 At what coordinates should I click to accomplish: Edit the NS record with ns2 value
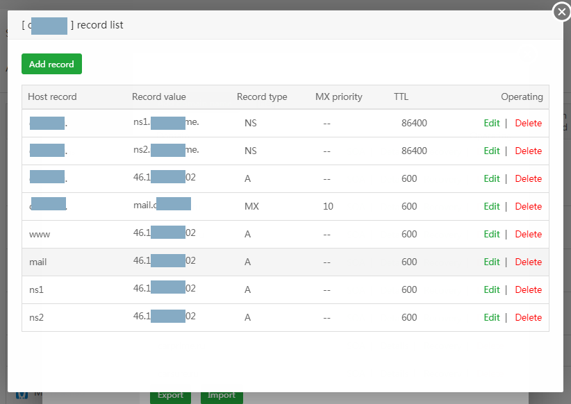(491, 151)
